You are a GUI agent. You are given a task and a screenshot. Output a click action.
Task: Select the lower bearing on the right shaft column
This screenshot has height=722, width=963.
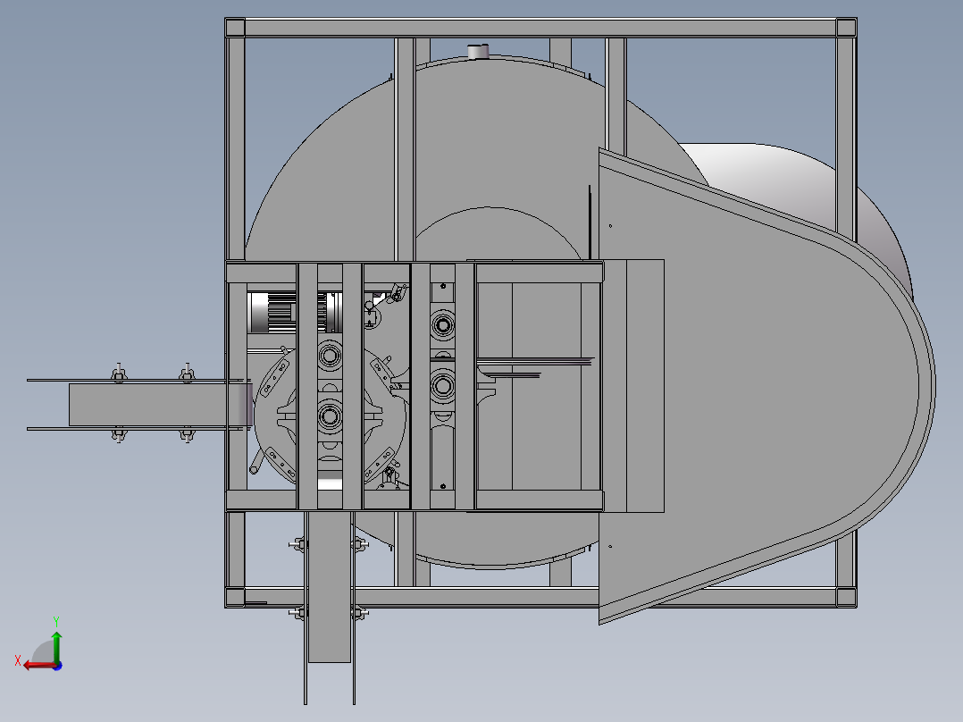click(x=443, y=386)
